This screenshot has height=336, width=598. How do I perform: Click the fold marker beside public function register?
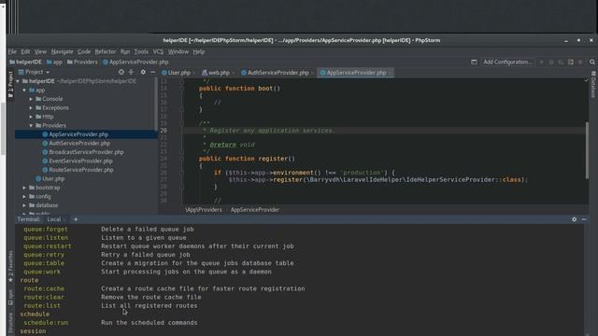coord(182,159)
